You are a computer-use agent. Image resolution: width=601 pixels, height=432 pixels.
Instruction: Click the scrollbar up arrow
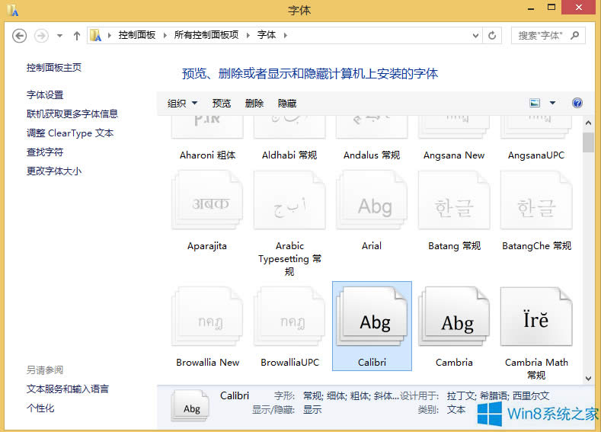(x=588, y=123)
